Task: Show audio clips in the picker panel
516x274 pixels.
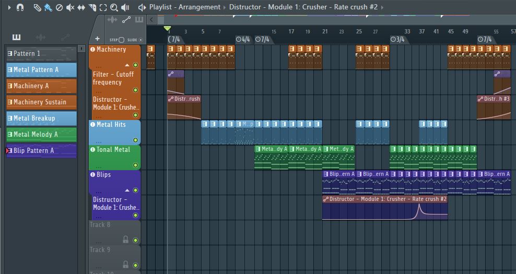Action: (x=41, y=37)
